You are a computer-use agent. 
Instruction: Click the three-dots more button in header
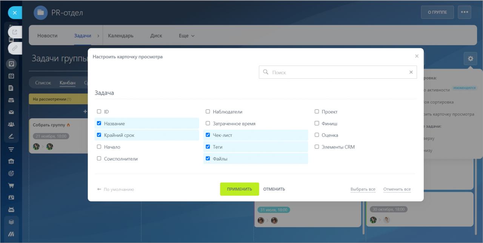(465, 12)
